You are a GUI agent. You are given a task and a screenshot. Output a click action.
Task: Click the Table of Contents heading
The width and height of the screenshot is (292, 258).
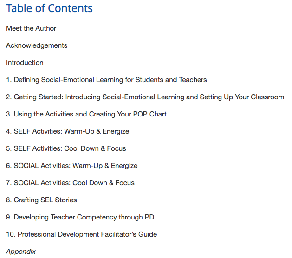click(x=49, y=8)
